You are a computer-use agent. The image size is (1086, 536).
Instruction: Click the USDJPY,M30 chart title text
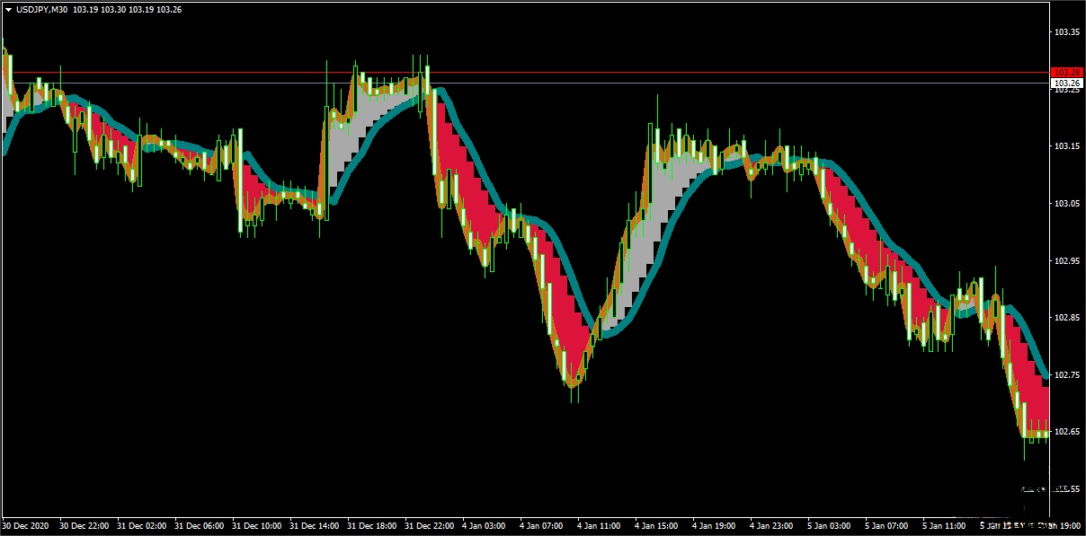(42, 10)
